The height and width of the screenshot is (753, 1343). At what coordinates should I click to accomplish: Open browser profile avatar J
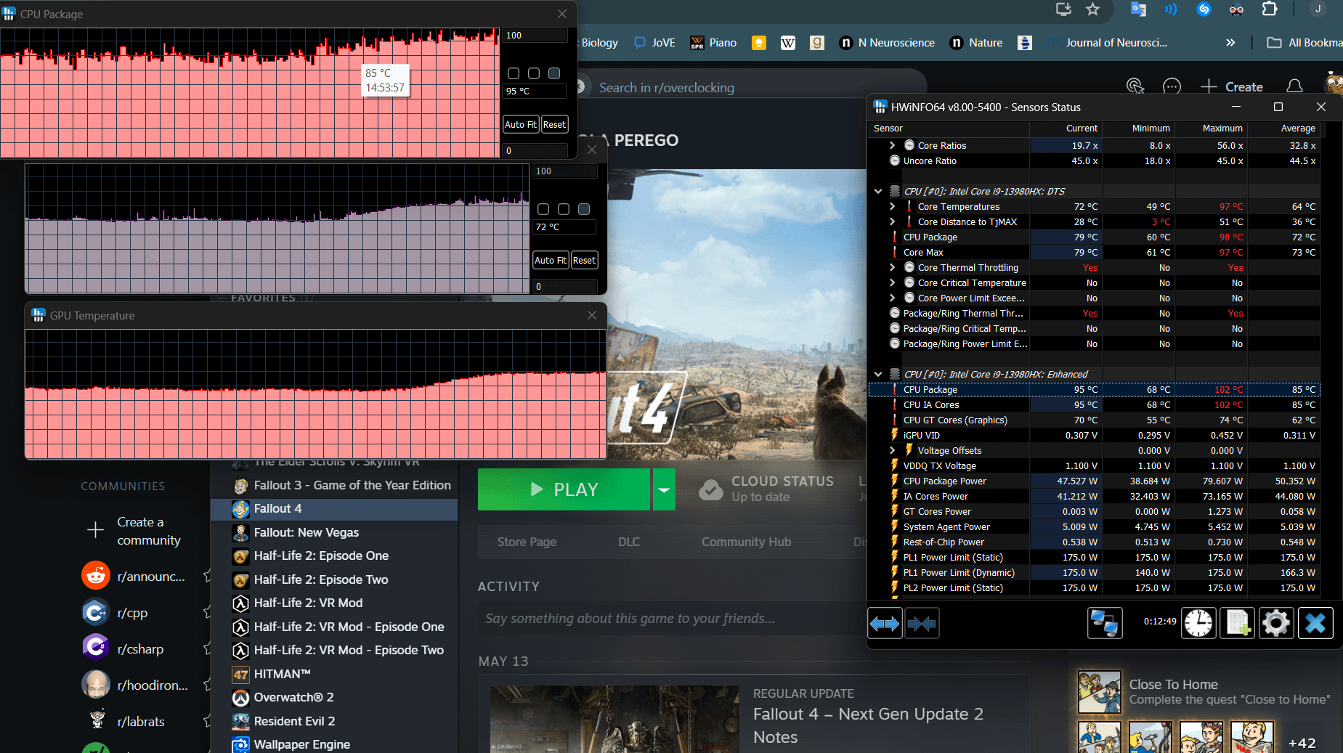point(1318,9)
